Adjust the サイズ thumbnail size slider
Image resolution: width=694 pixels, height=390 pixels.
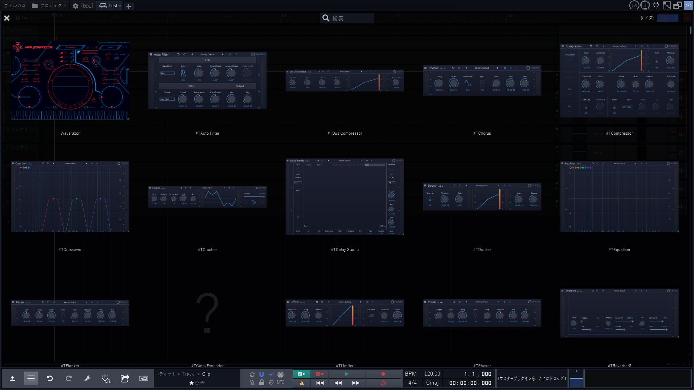coord(667,18)
